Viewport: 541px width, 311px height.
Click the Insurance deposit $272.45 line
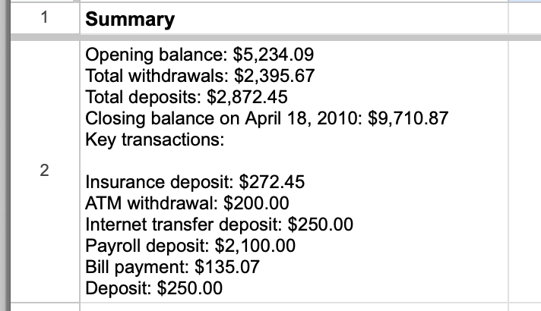click(x=195, y=182)
